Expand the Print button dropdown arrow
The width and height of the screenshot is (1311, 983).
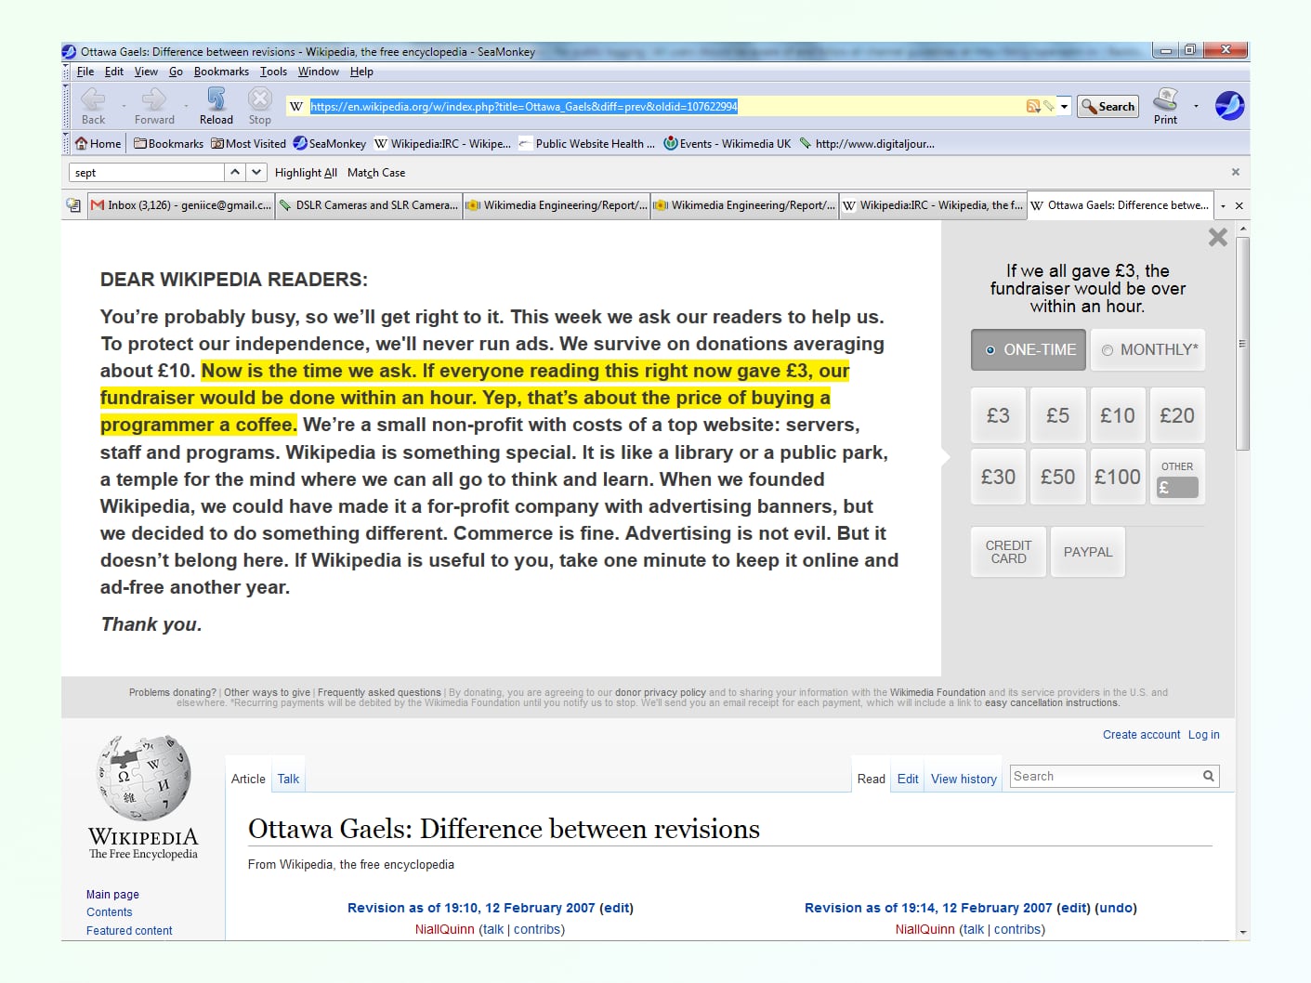click(x=1195, y=106)
